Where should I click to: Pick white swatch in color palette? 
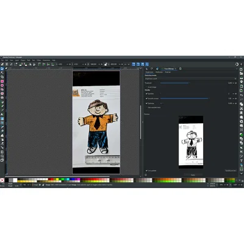pos(15,180)
